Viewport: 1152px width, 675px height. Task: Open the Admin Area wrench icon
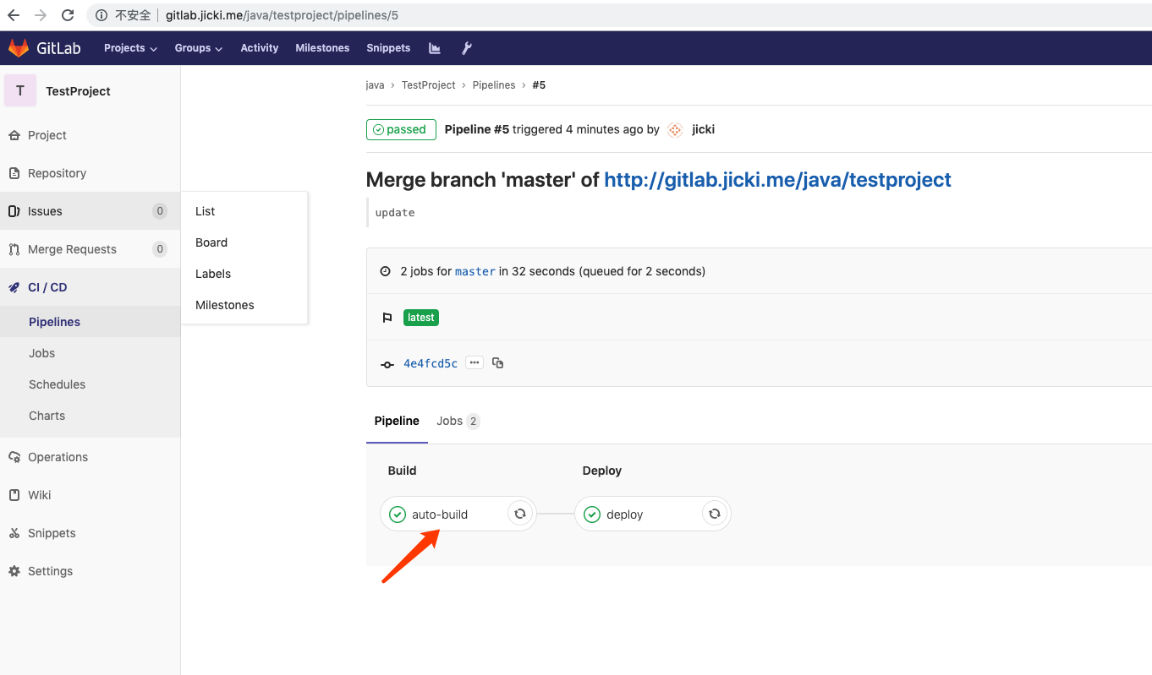467,48
